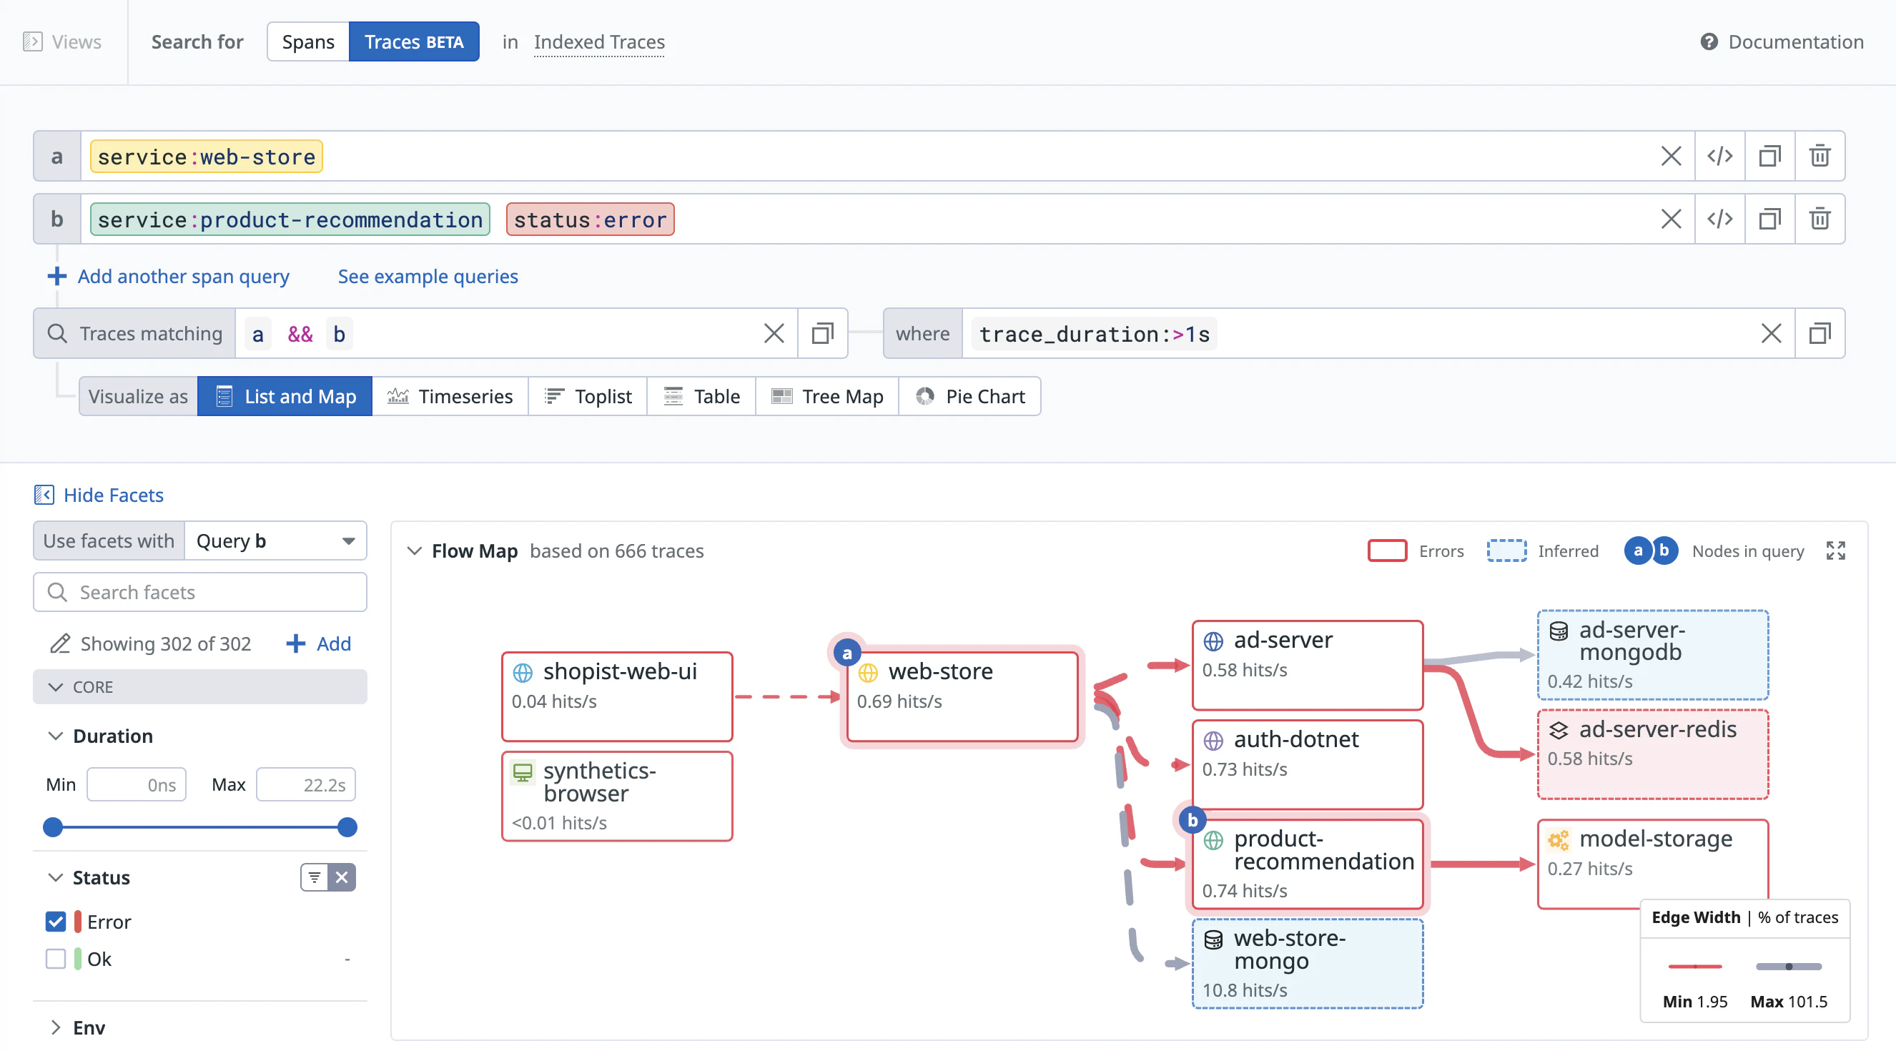The image size is (1896, 1051).
Task: Click Add another span query
Action: (x=168, y=276)
